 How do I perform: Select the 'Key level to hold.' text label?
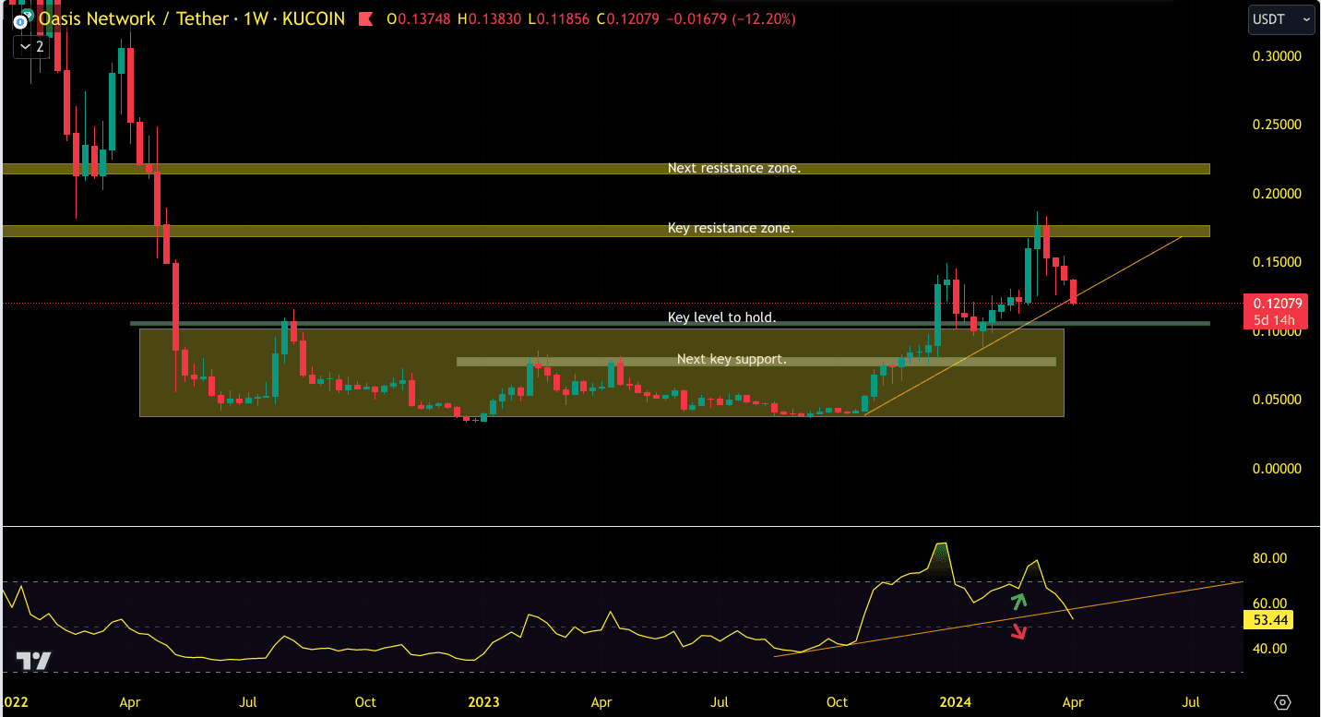pyautogui.click(x=722, y=317)
